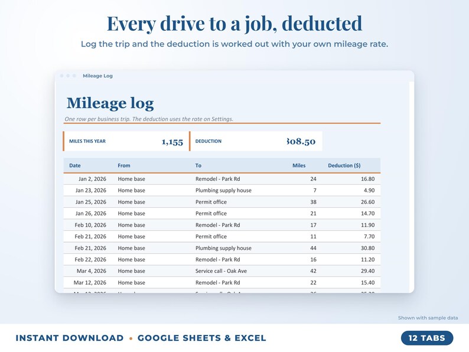Click the 'Date' column header
The height and width of the screenshot is (352, 469).
point(75,165)
